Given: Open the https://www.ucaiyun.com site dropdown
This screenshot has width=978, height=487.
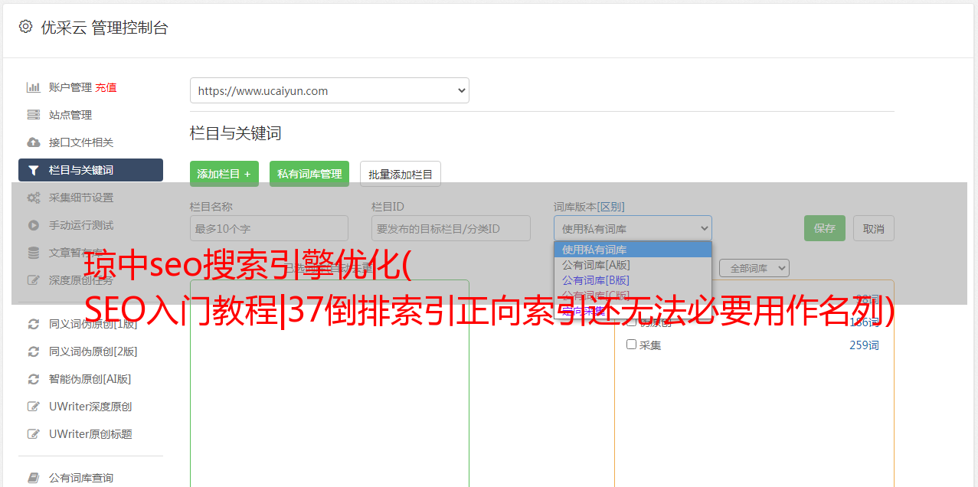Looking at the screenshot, I should [x=329, y=90].
